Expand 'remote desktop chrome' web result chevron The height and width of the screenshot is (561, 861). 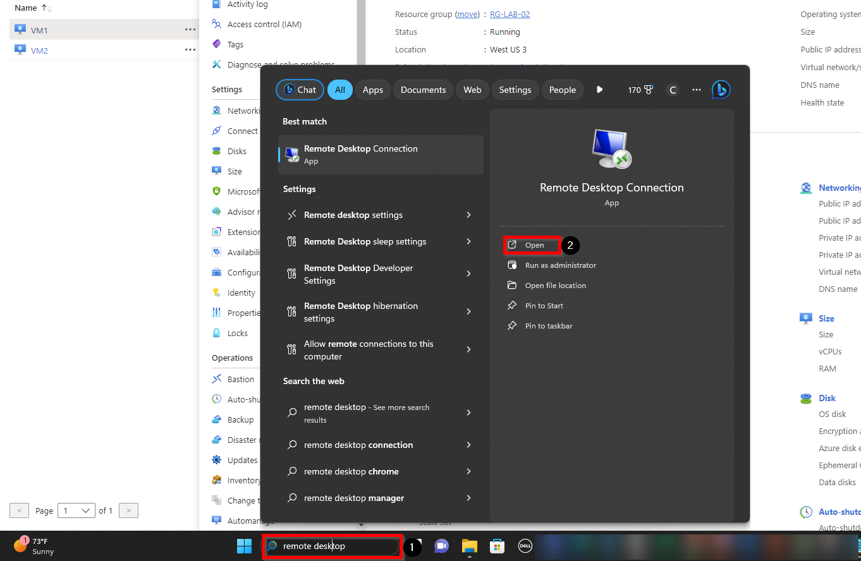[x=468, y=471]
